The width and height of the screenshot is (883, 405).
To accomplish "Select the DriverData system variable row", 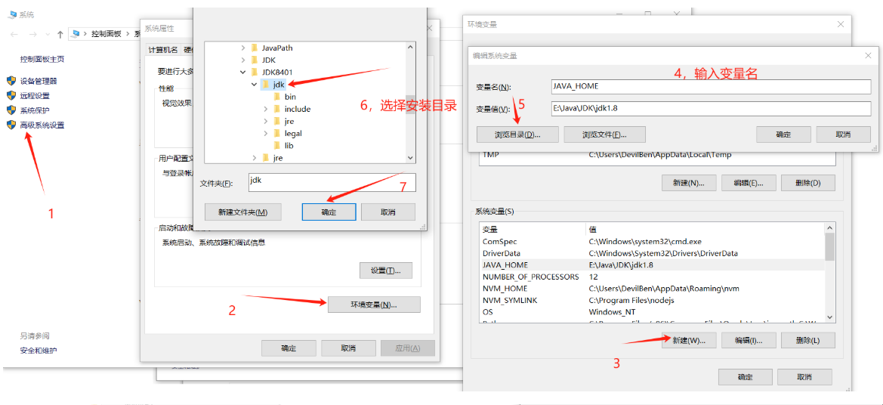I will [x=652, y=253].
